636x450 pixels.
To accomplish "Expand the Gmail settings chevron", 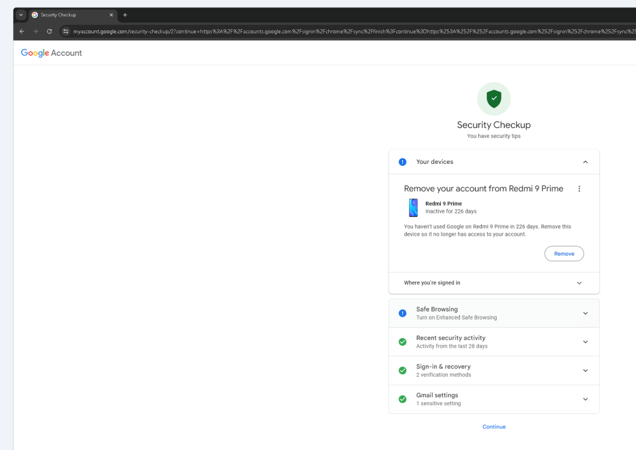I will pos(585,399).
